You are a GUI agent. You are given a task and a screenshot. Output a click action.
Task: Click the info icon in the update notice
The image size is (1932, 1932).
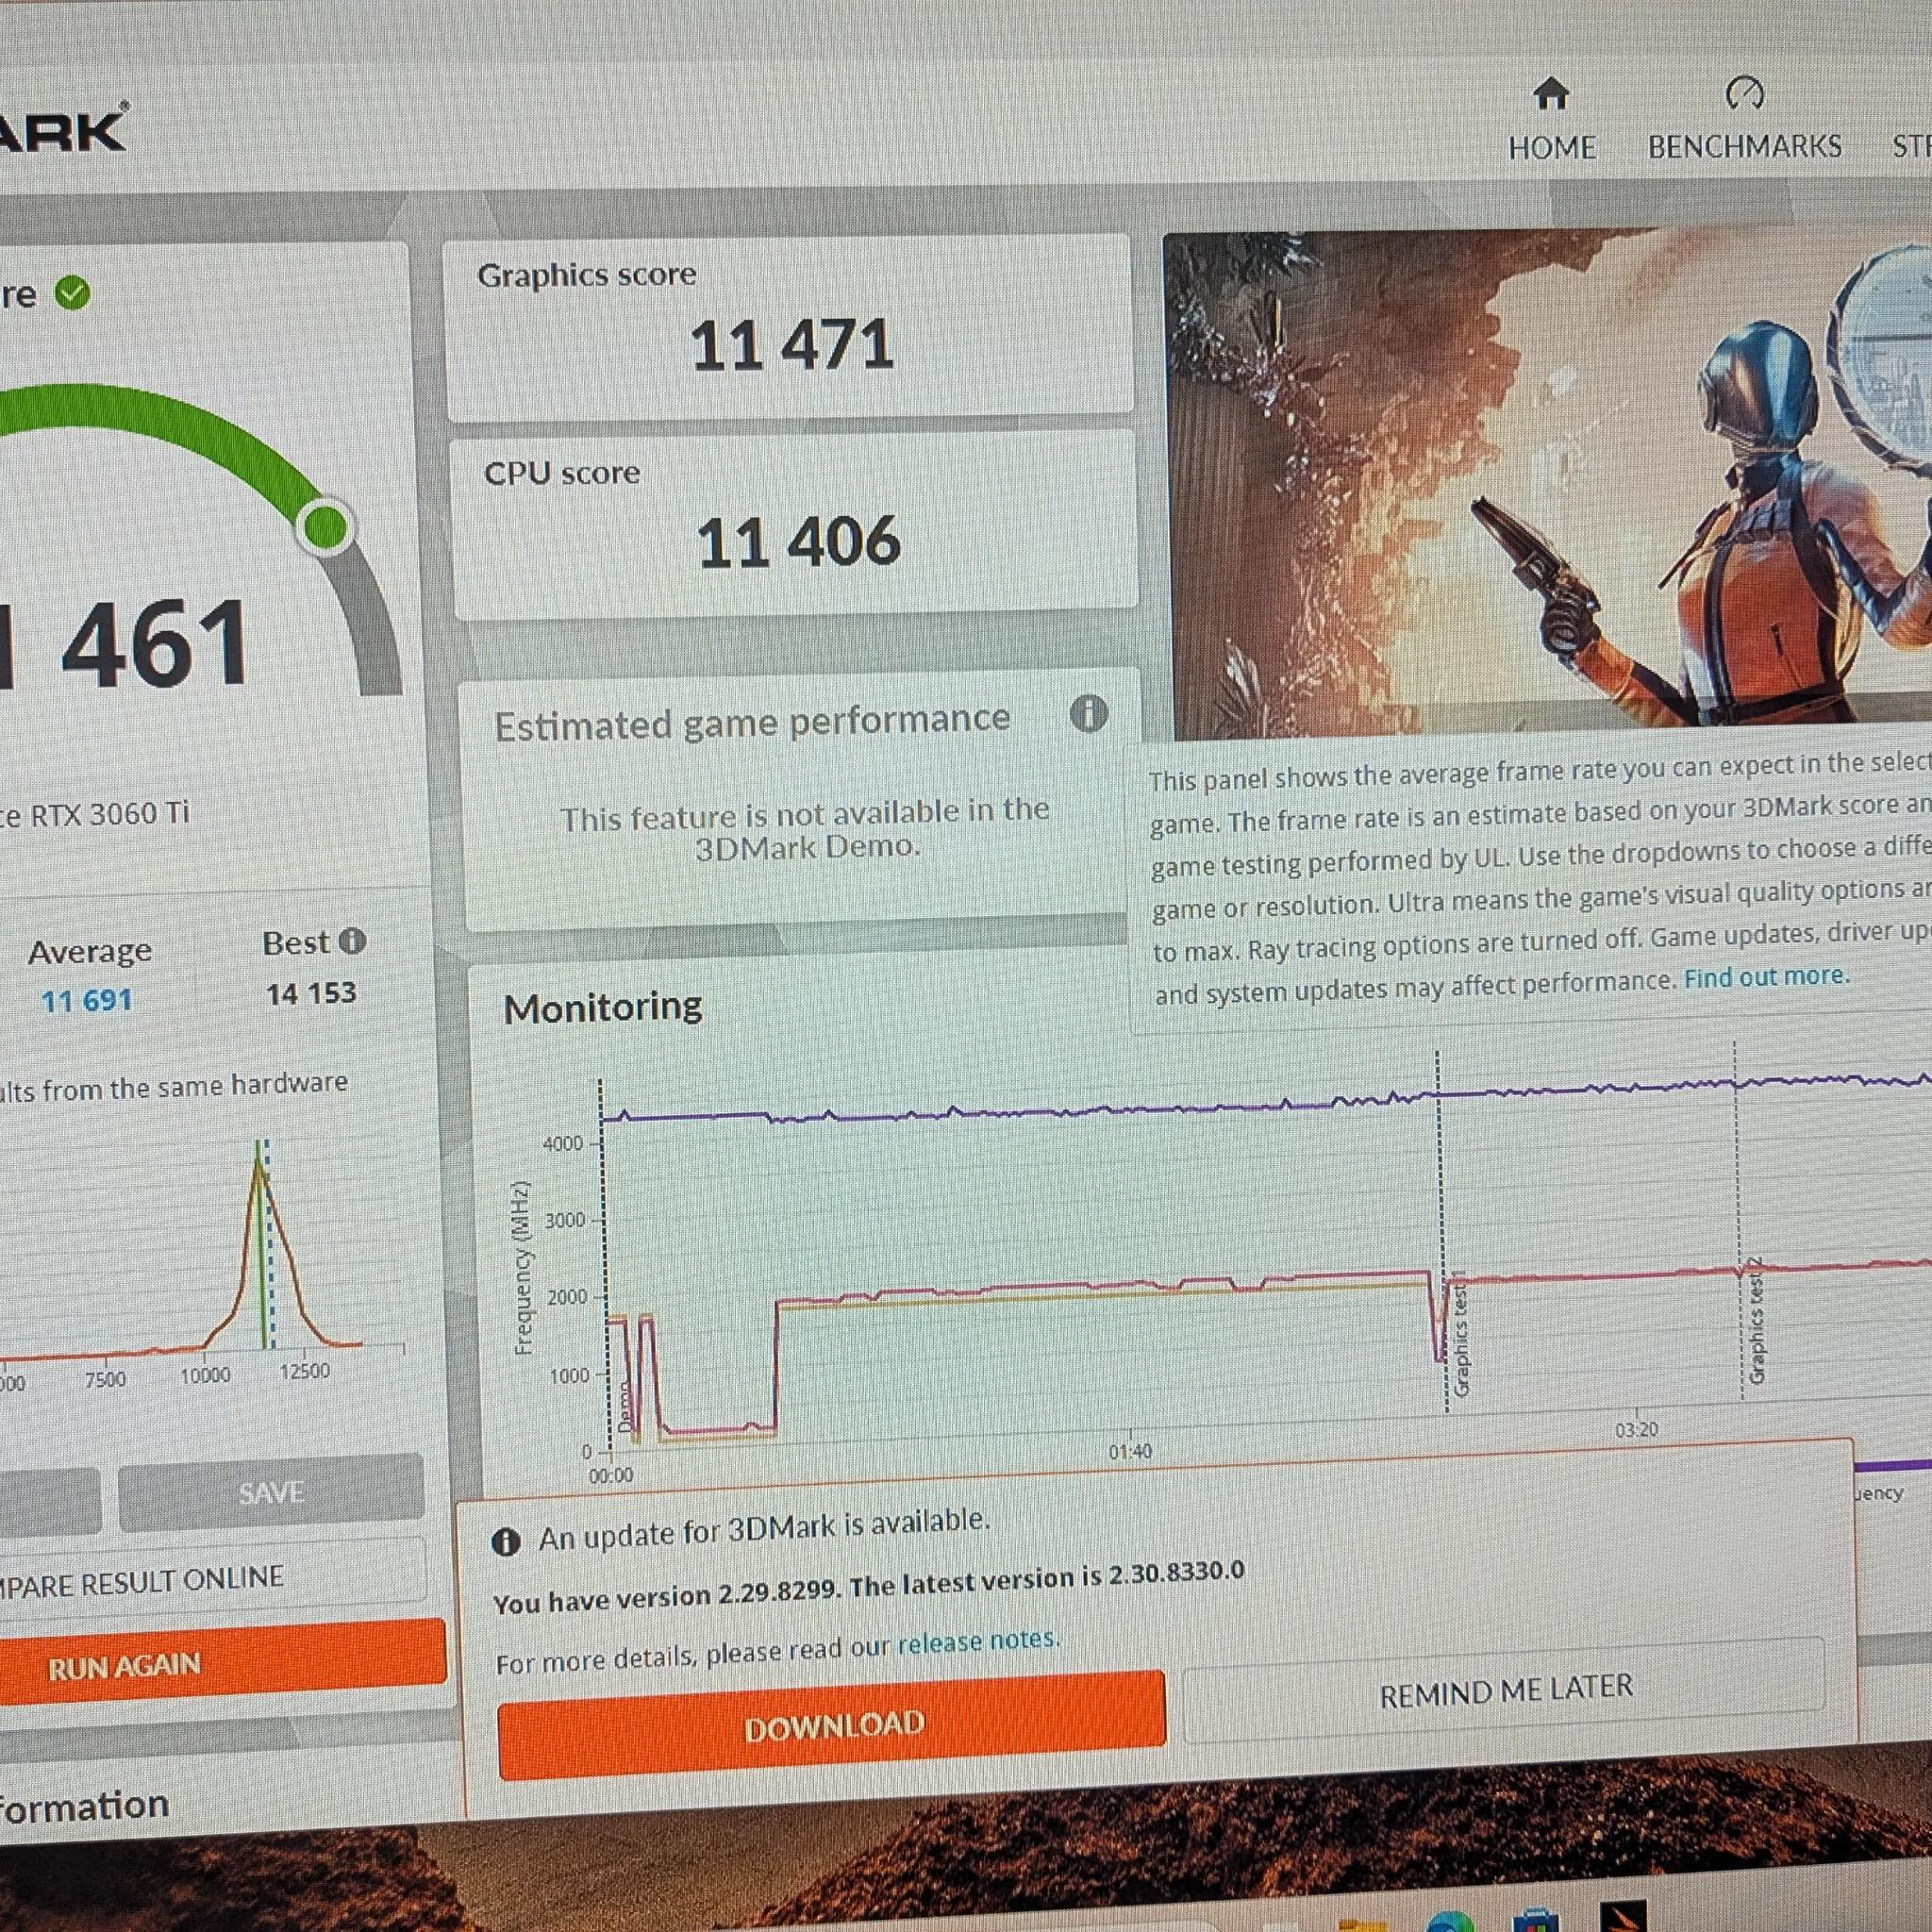pos(506,1541)
